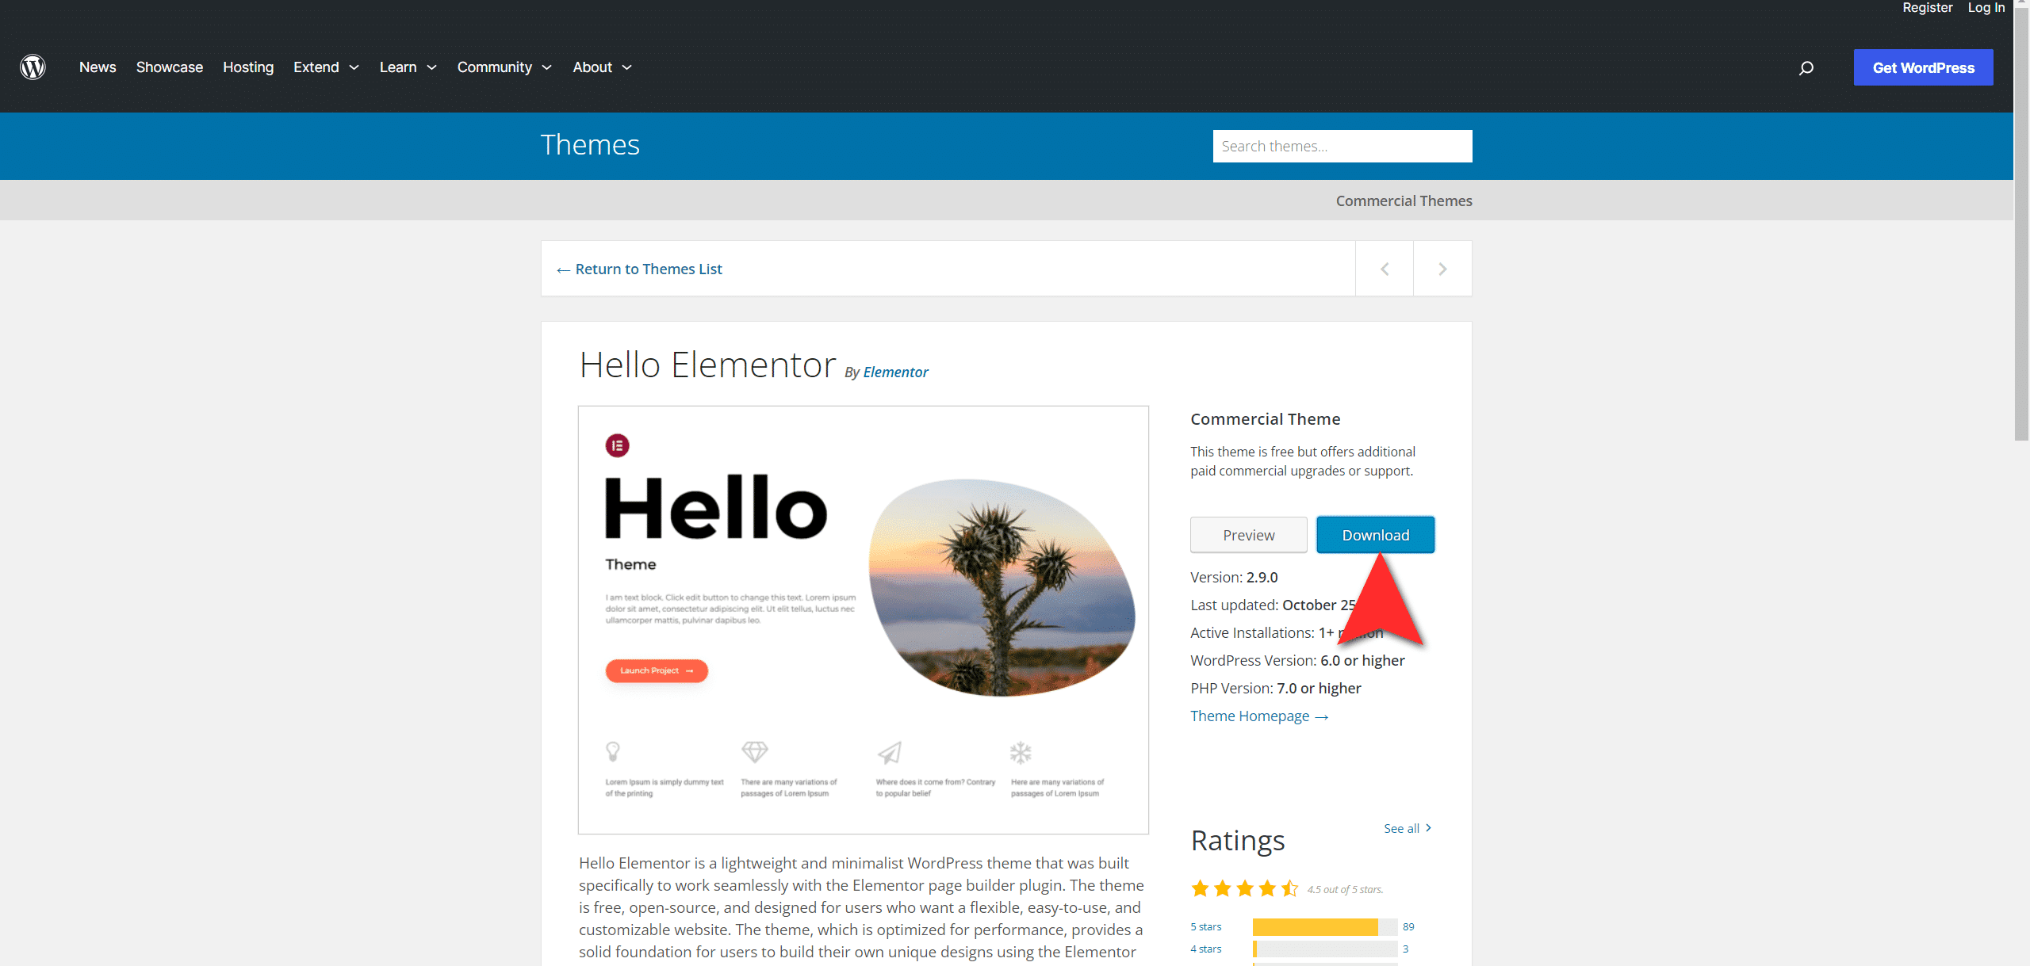Click the blue Download button
This screenshot has width=2030, height=966.
(x=1376, y=535)
